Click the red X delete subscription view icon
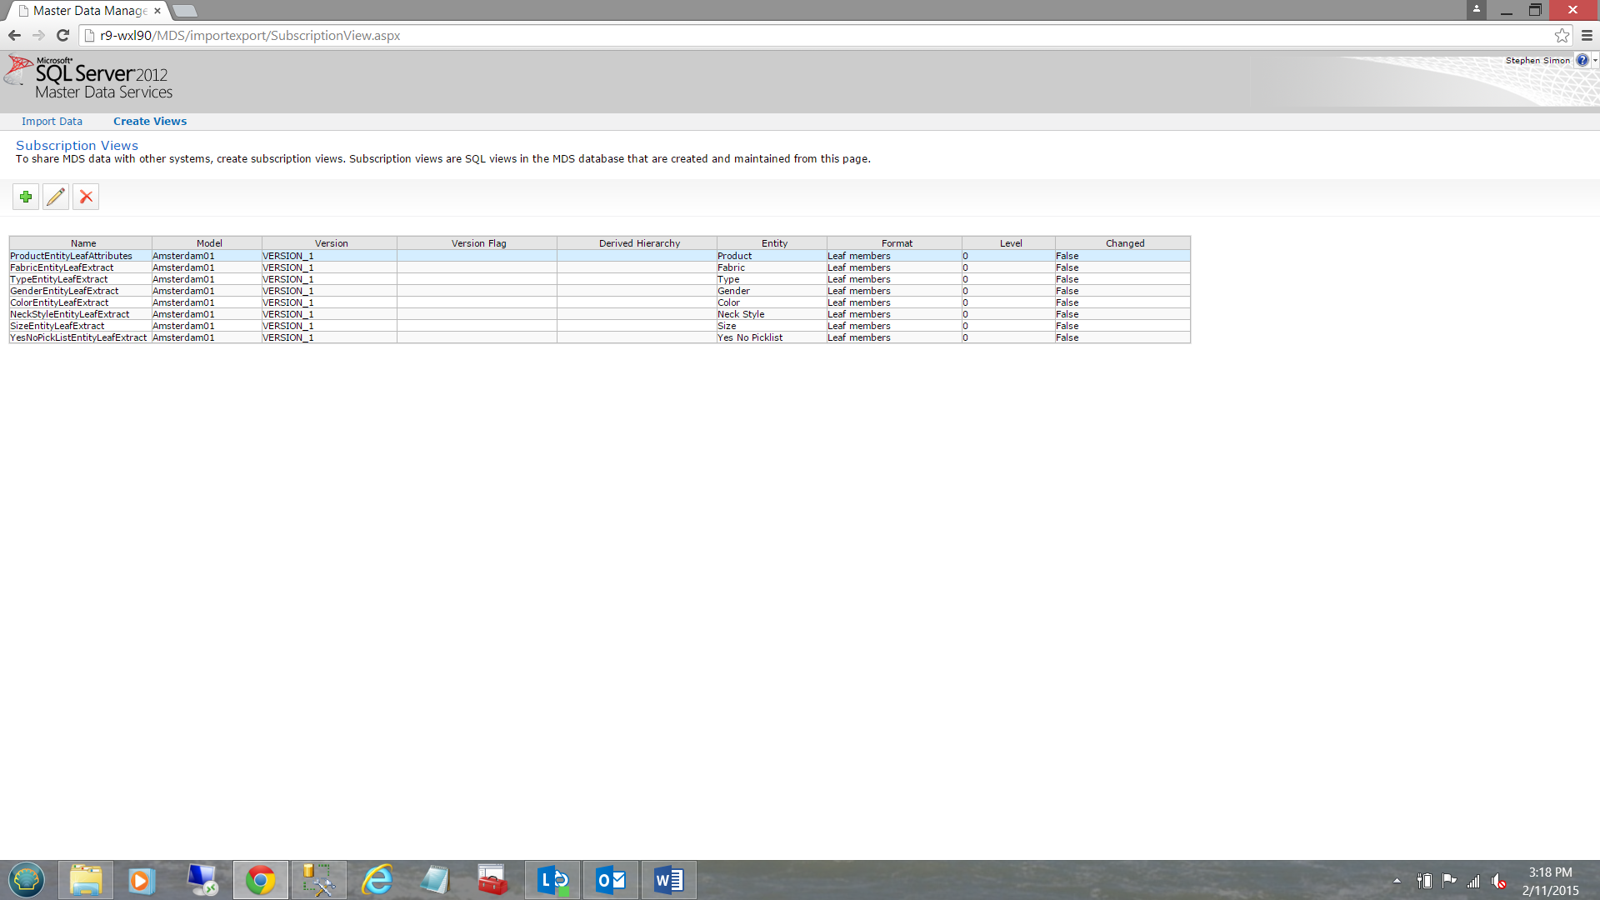Viewport: 1600px width, 900px height. (86, 197)
